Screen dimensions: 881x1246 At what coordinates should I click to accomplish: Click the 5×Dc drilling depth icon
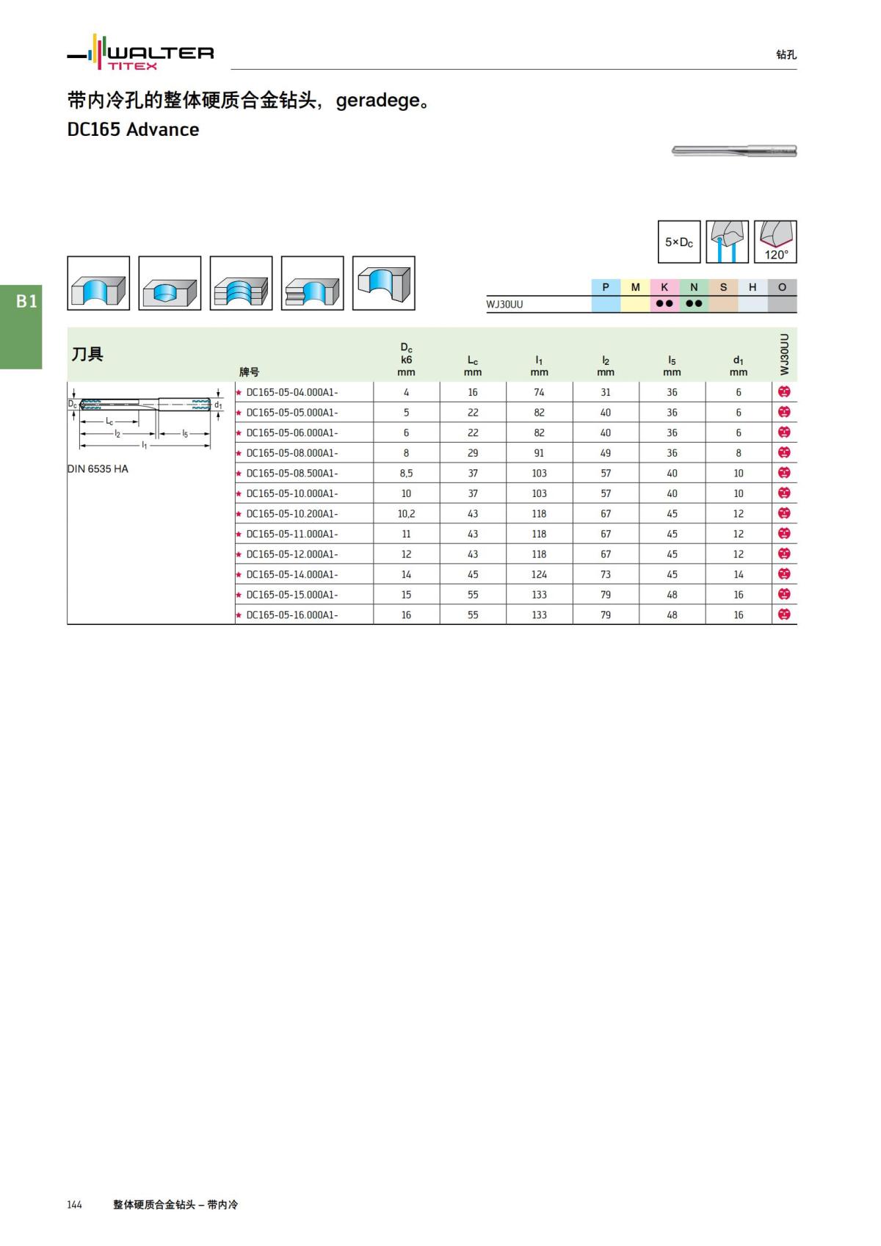point(679,242)
